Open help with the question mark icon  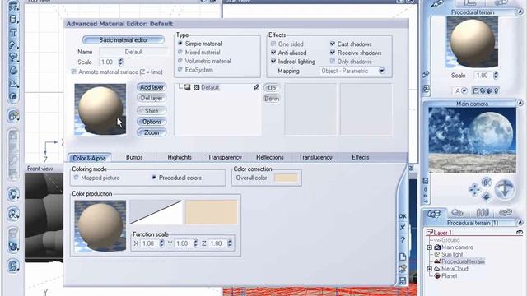tap(403, 240)
